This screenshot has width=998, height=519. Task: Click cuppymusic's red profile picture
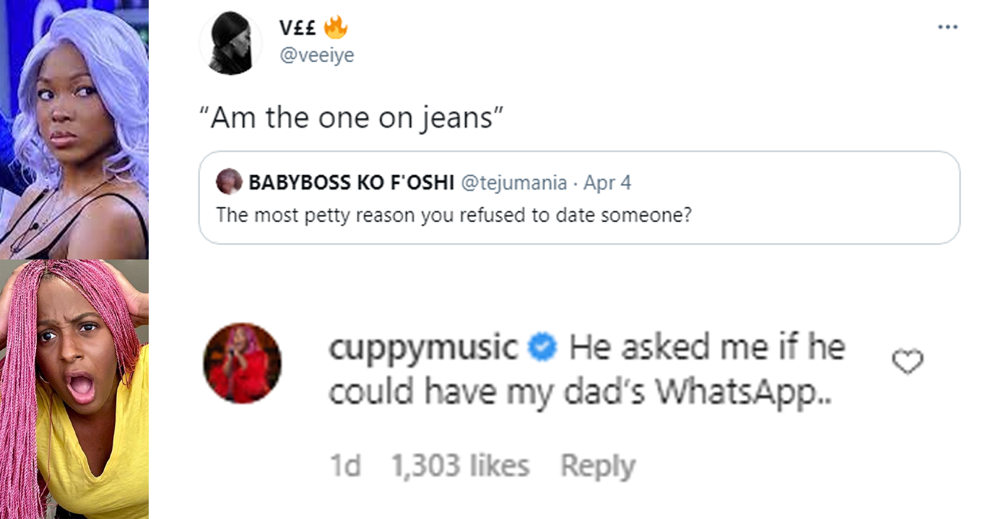[x=243, y=363]
